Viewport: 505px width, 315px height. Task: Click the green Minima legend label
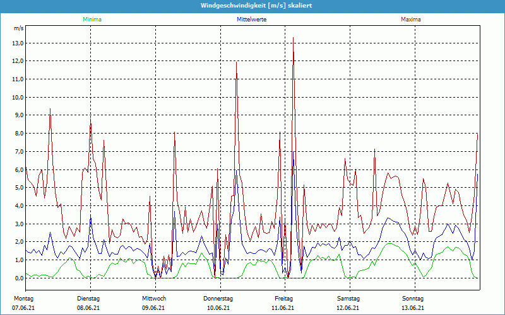(x=92, y=20)
